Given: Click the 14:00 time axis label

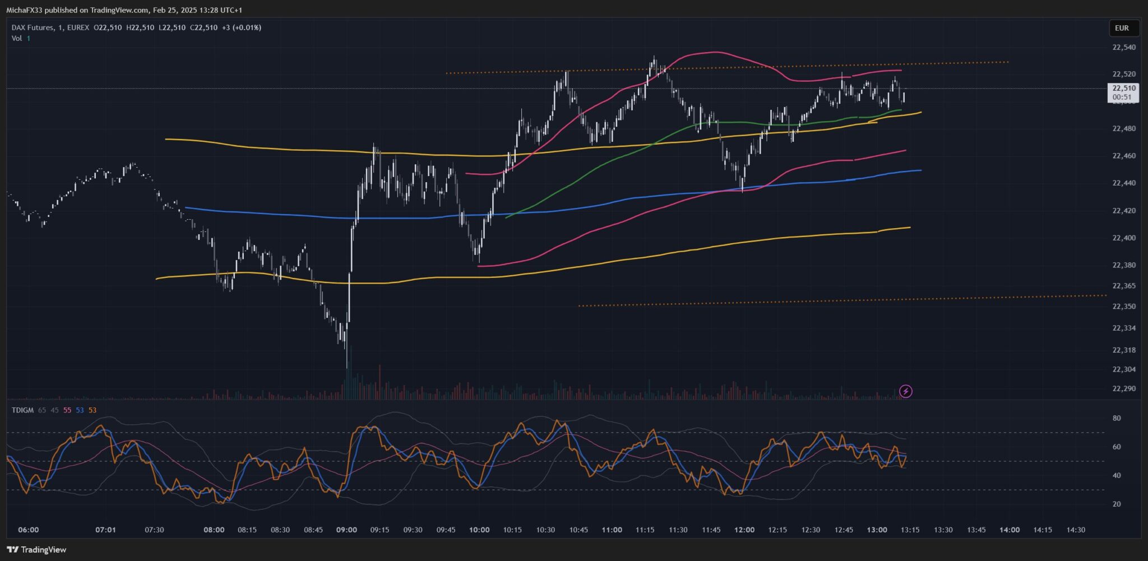Looking at the screenshot, I should [x=1010, y=530].
